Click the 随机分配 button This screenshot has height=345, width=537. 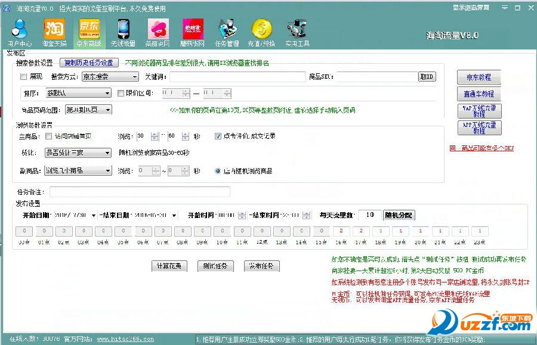point(399,215)
